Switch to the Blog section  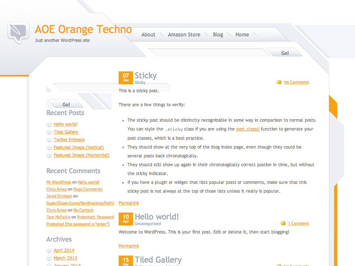coord(218,35)
